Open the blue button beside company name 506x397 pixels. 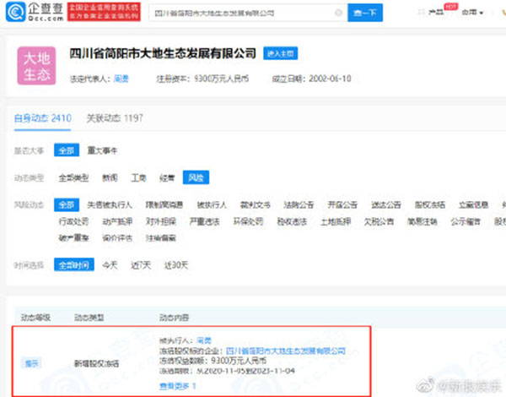[x=281, y=53]
